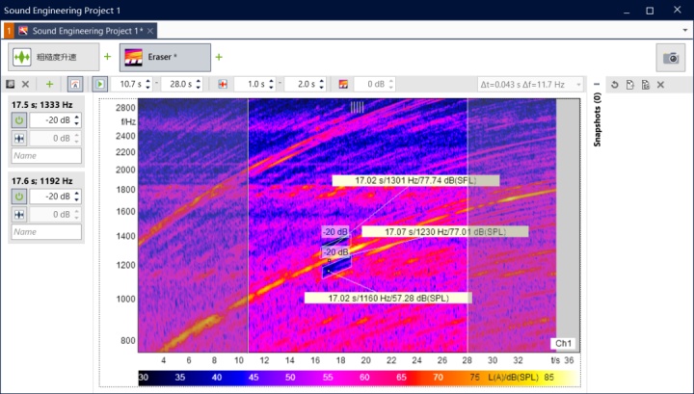The height and width of the screenshot is (394, 694).
Task: Click the red cross fade icon
Action: tap(223, 84)
